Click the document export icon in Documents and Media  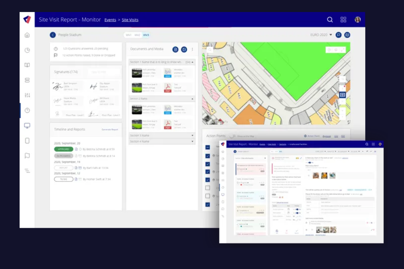point(175,49)
